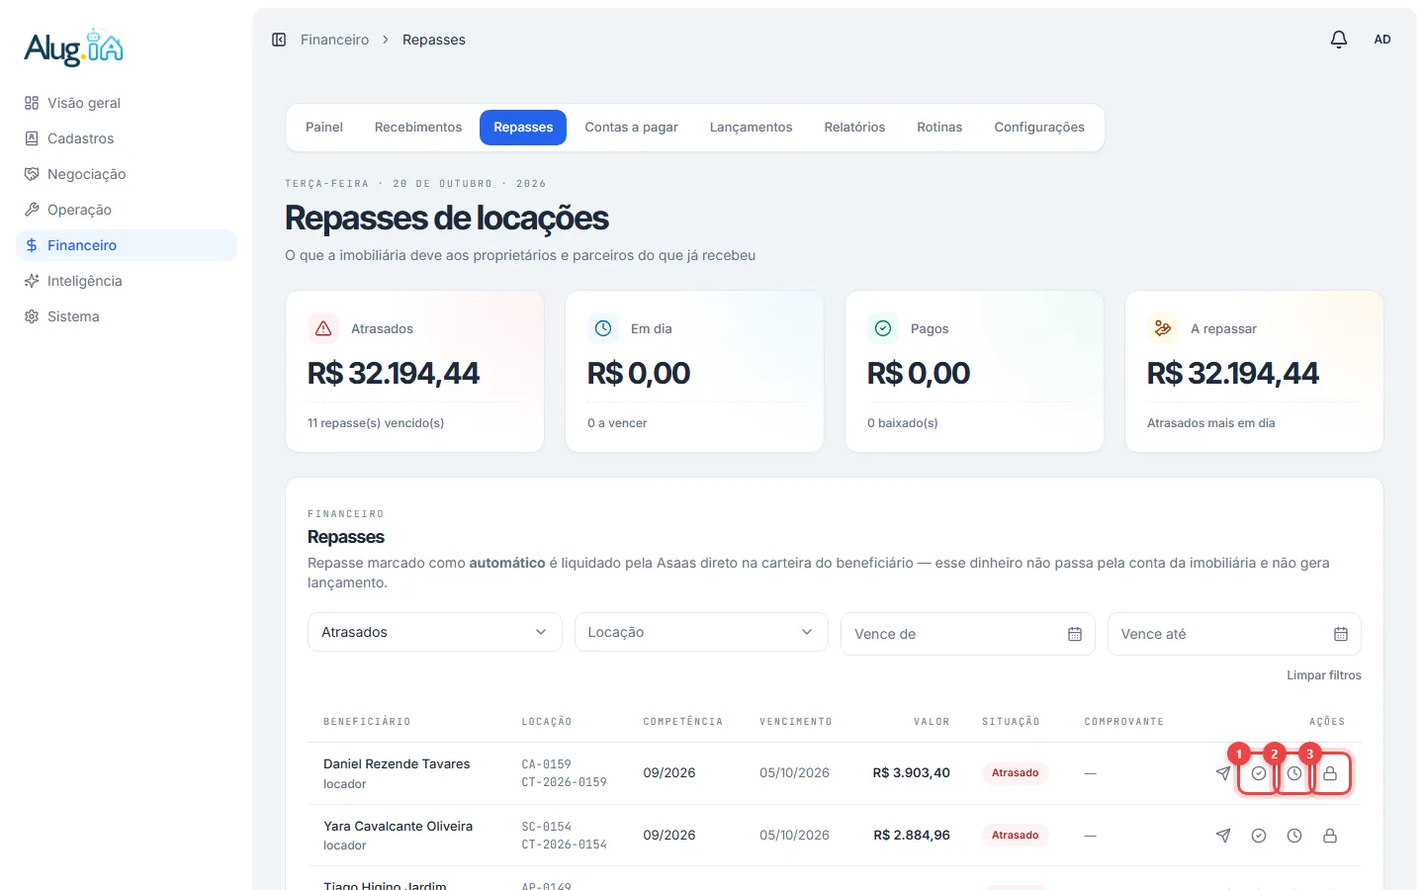Click beneficiary name Yara Cavalcante Oliveira

pos(398,827)
